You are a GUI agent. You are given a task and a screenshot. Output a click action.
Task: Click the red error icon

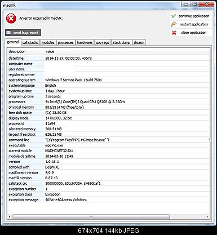pos(11,19)
